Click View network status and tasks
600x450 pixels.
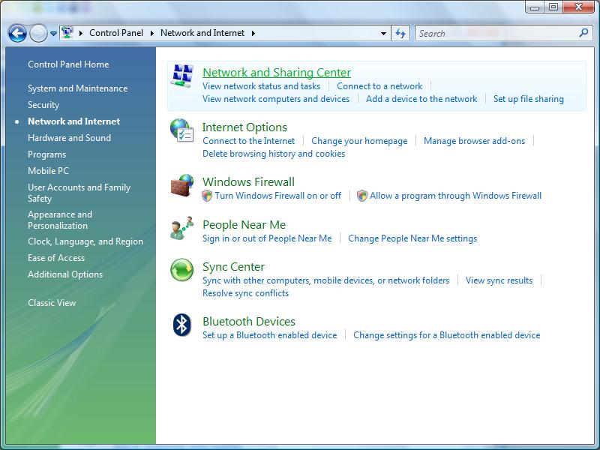coord(261,86)
